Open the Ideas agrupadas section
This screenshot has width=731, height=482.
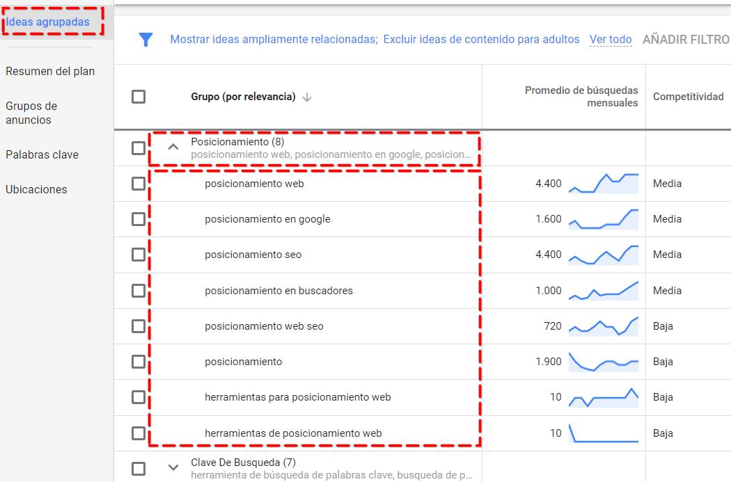point(48,22)
